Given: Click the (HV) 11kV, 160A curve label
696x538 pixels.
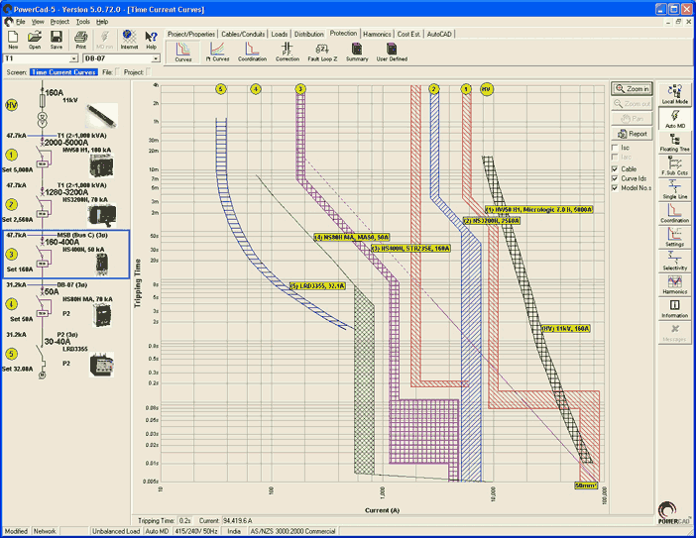Looking at the screenshot, I should pos(566,329).
